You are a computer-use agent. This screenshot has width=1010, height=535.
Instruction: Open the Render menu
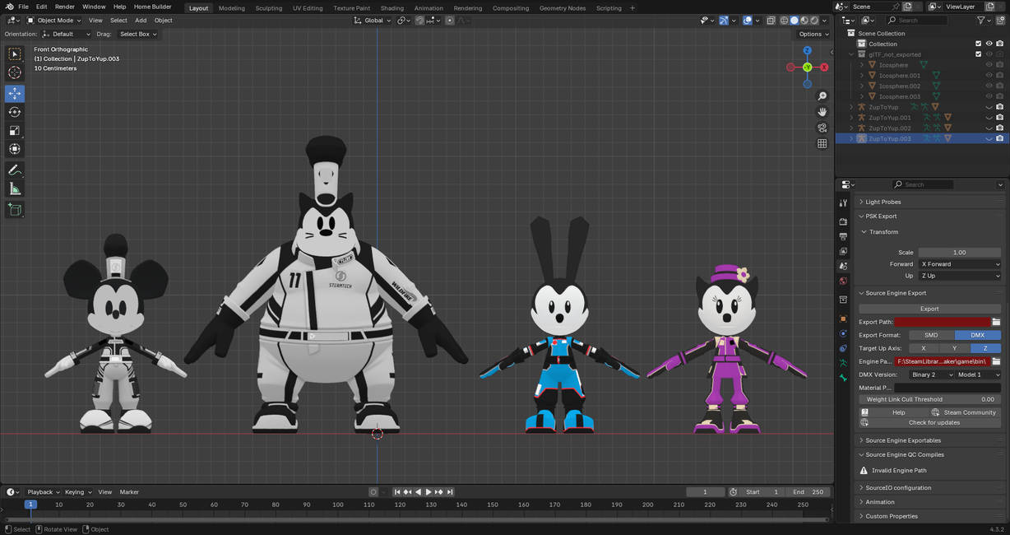coord(65,7)
